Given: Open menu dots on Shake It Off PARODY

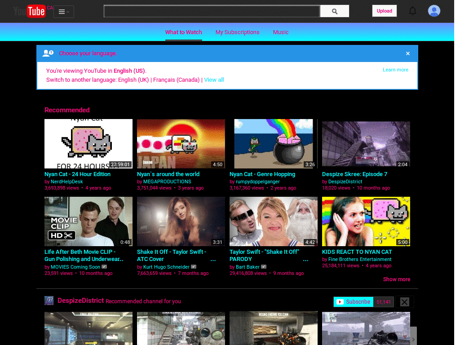Looking at the screenshot, I should point(305,260).
